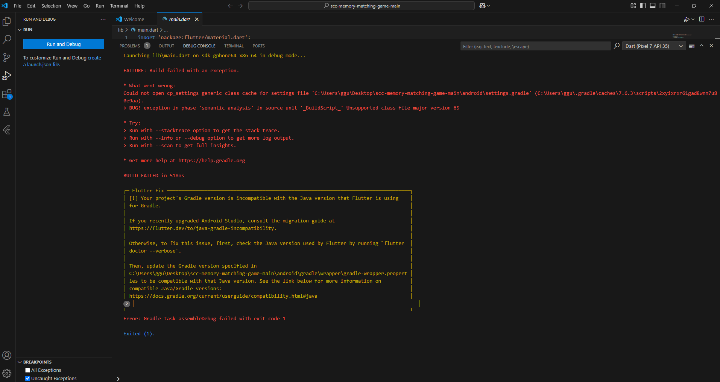Open the Testing flask view
720x382 pixels.
[7, 112]
